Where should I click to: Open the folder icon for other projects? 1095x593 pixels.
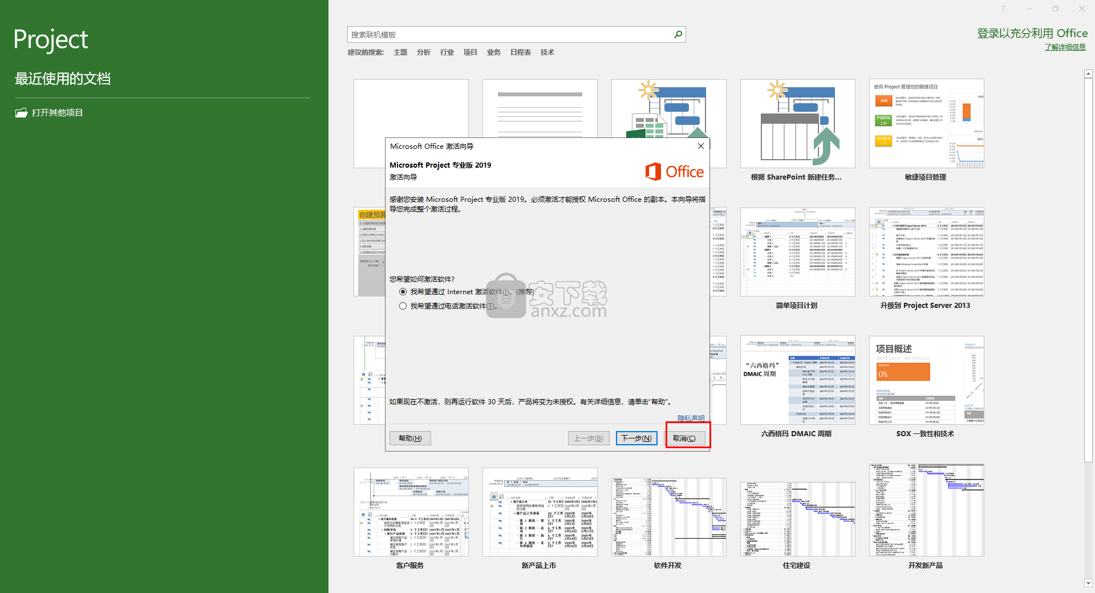(21, 113)
